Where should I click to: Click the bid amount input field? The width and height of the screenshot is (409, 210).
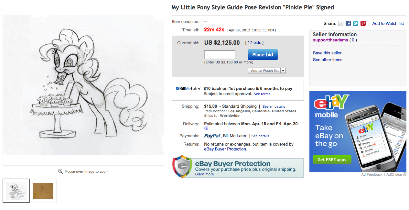tap(220, 55)
